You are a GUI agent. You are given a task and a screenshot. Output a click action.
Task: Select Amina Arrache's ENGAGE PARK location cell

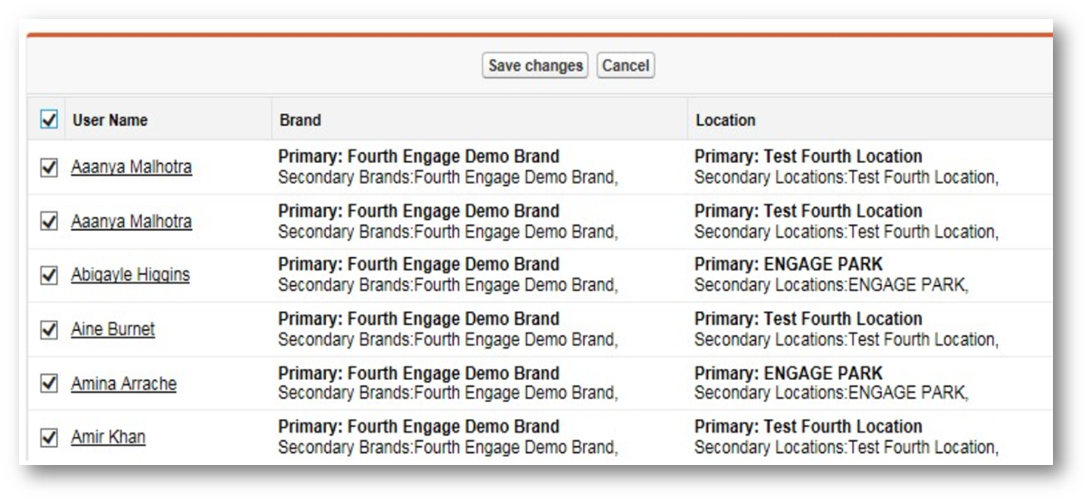pos(831,384)
